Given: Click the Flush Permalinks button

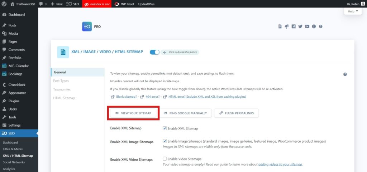Looking at the screenshot, I should coord(237,113).
